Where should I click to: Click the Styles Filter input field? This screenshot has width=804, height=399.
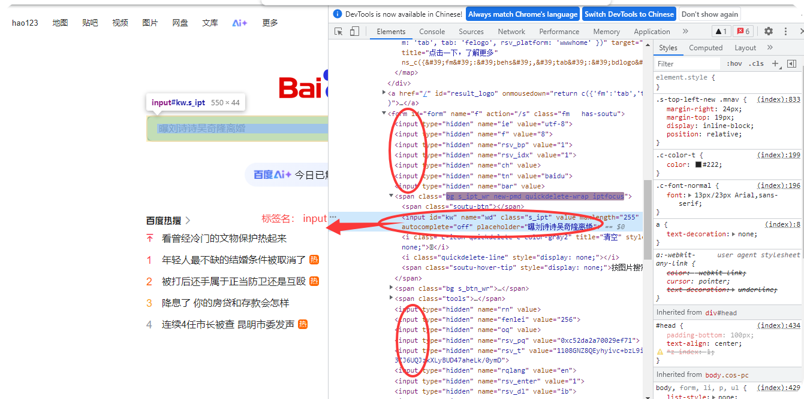(688, 63)
